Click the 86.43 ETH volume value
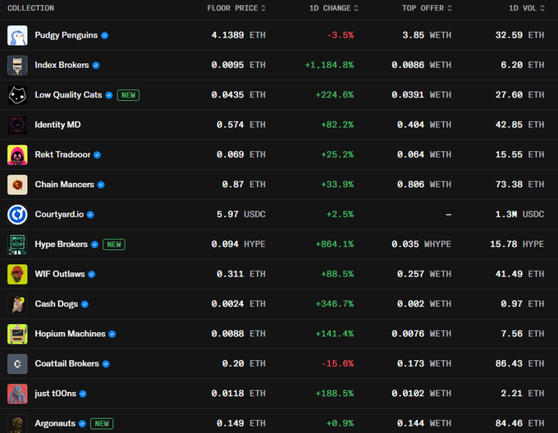Viewport: 558px width, 433px height. 519,363
